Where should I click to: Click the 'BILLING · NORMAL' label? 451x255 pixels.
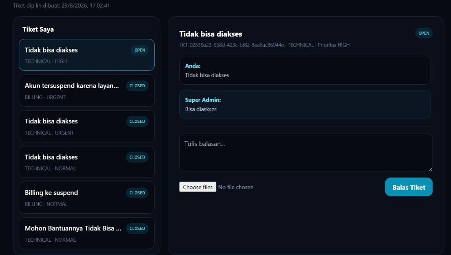[x=46, y=204]
